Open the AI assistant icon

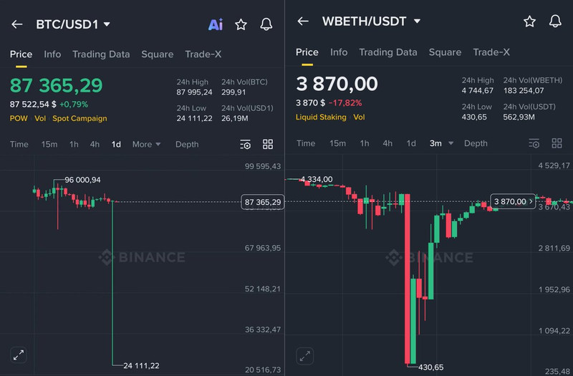coord(216,24)
